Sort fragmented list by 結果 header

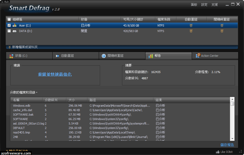tap(191, 100)
